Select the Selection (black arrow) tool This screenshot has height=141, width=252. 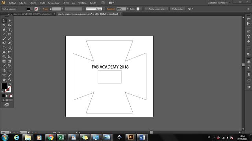4,20
